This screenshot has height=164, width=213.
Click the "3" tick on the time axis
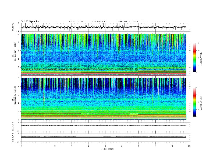point(72,146)
